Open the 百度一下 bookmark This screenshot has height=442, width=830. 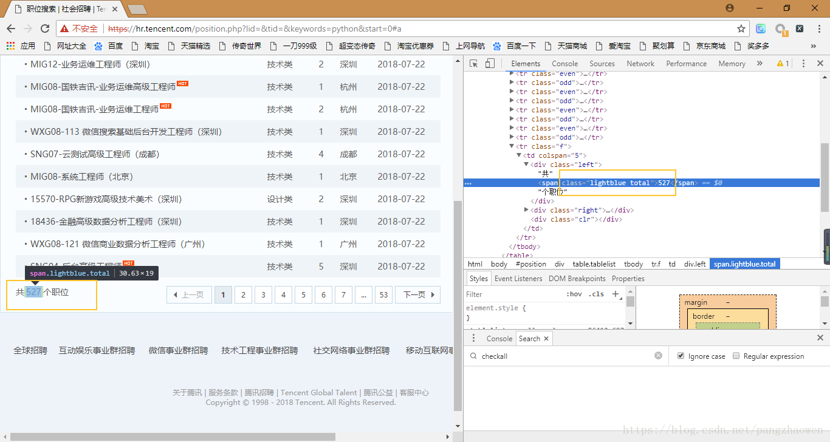515,46
